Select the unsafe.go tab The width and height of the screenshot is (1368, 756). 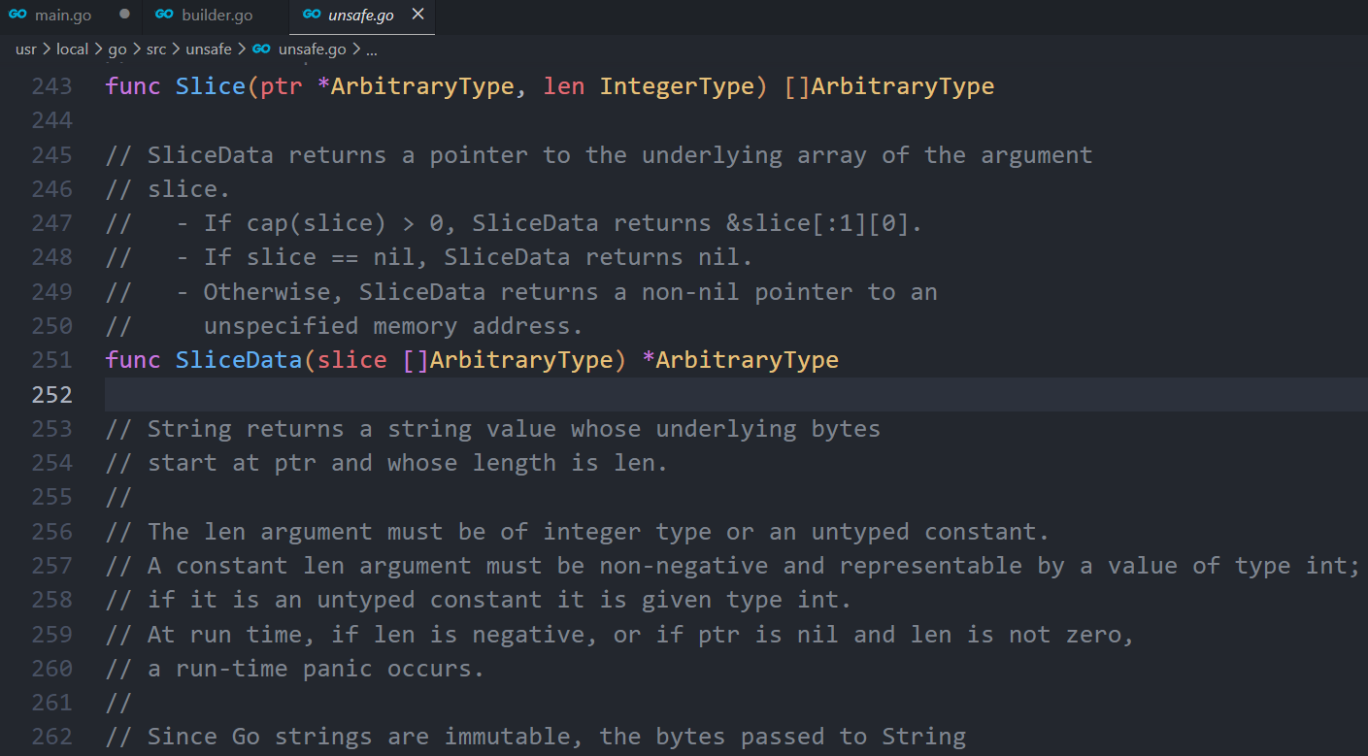point(361,16)
